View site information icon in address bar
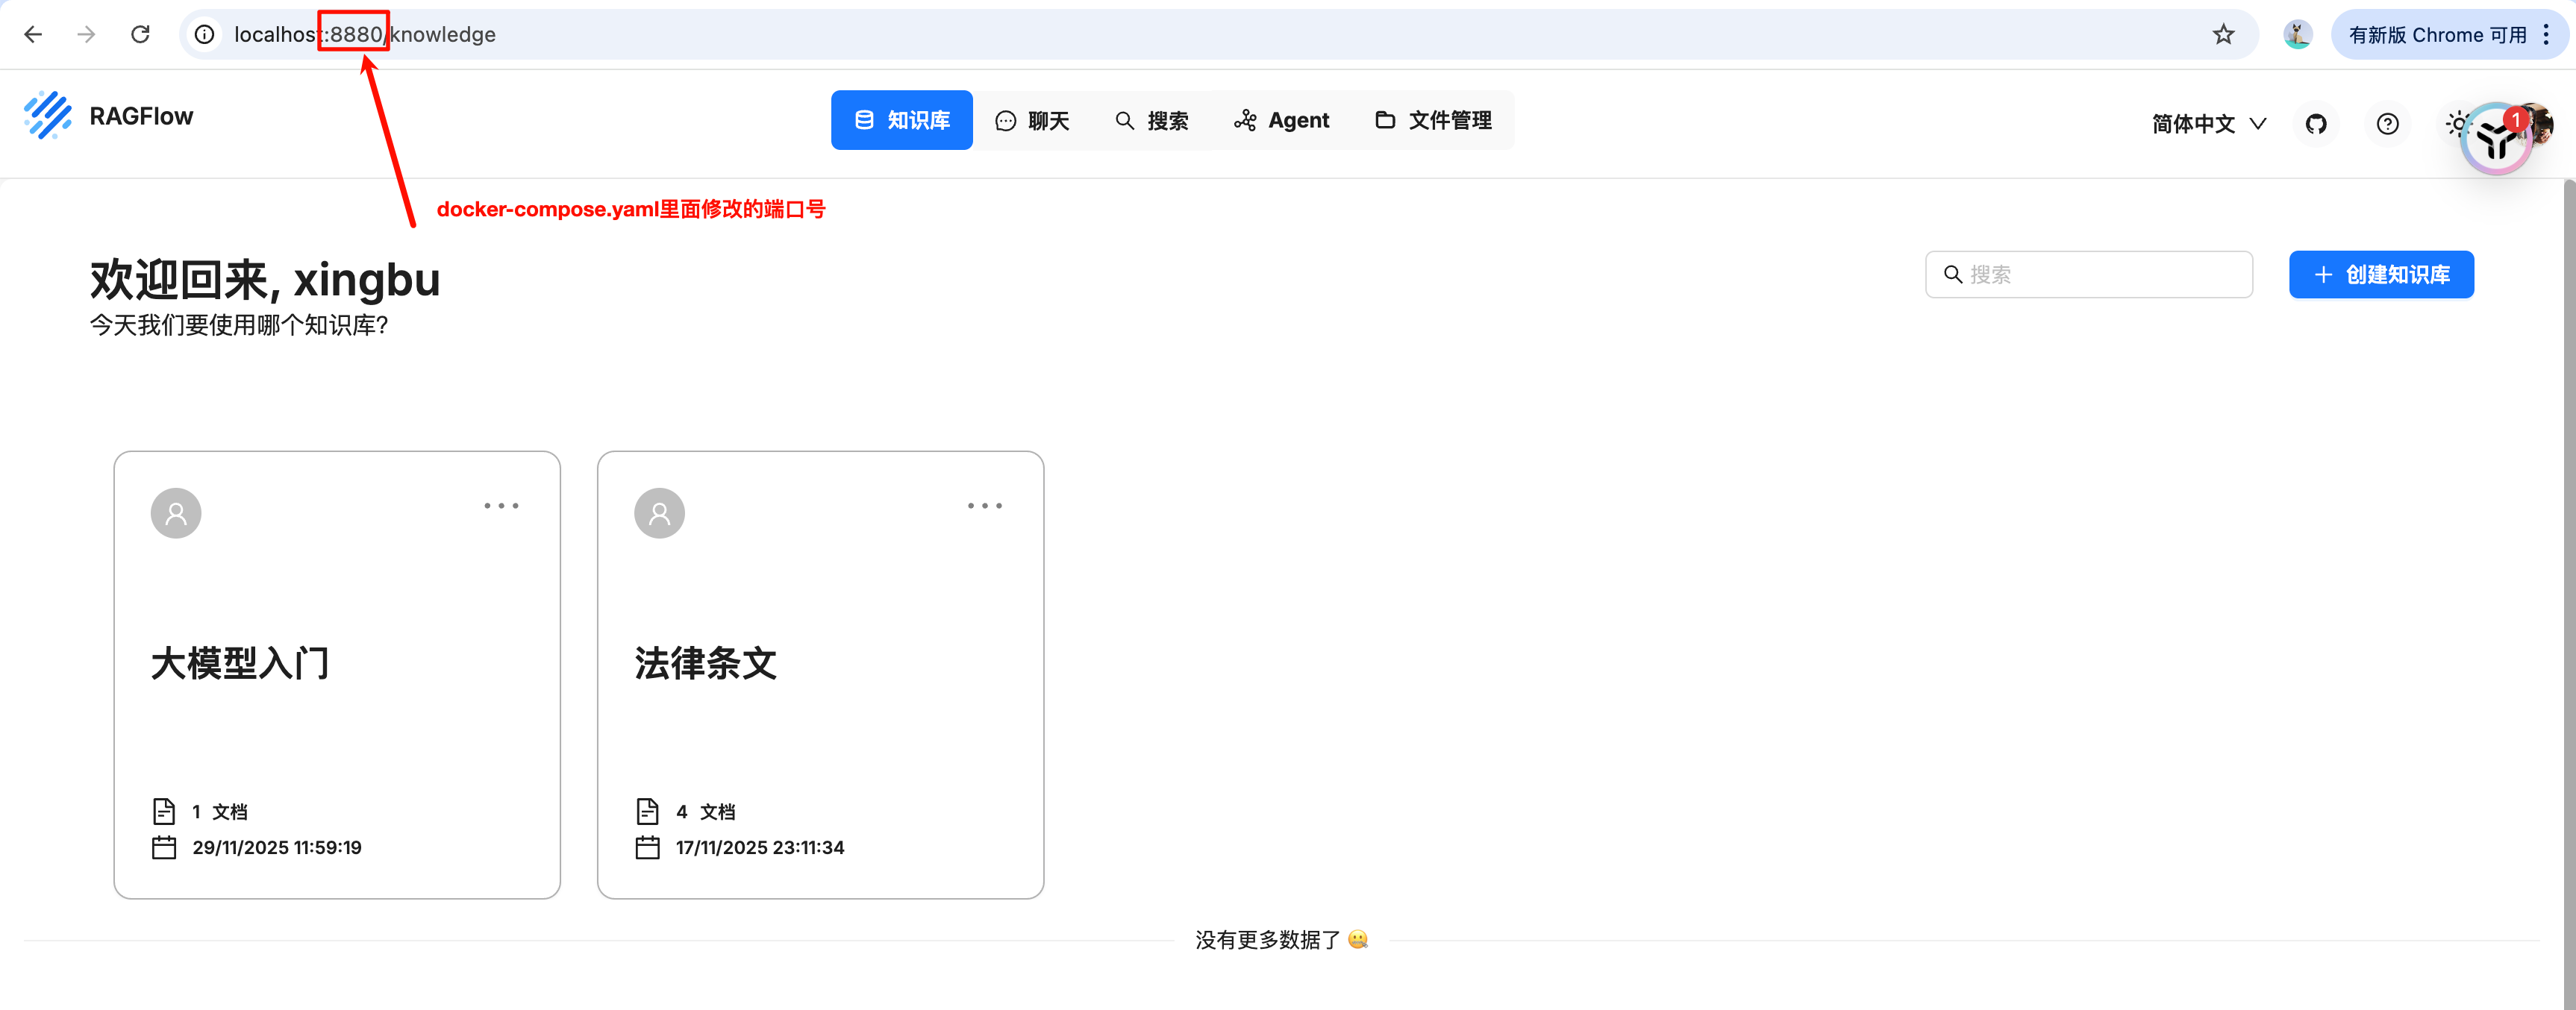2576x1010 pixels. [204, 34]
